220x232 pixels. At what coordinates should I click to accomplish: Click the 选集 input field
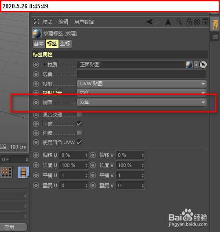coord(142,74)
